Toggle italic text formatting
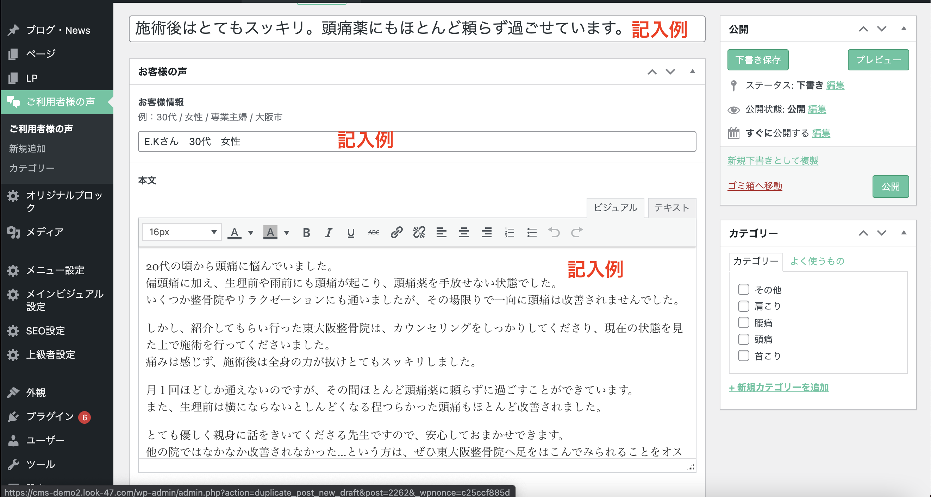 pyautogui.click(x=328, y=232)
